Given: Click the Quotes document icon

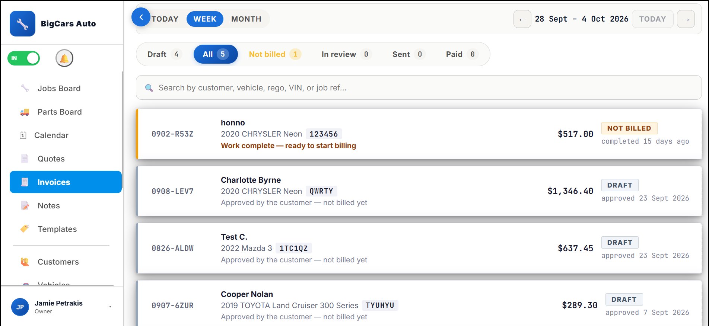Looking at the screenshot, I should click(x=25, y=159).
